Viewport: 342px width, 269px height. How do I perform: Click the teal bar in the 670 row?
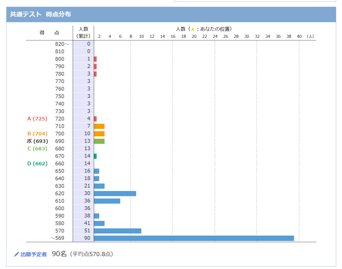[x=95, y=156]
